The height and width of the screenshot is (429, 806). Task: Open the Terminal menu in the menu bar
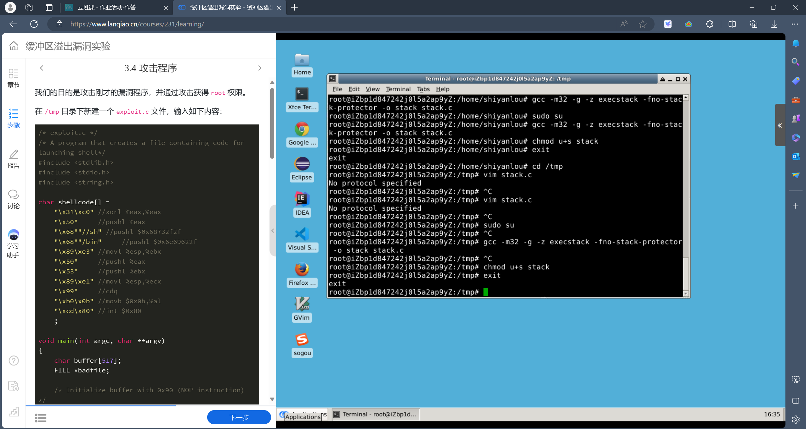tap(398, 89)
